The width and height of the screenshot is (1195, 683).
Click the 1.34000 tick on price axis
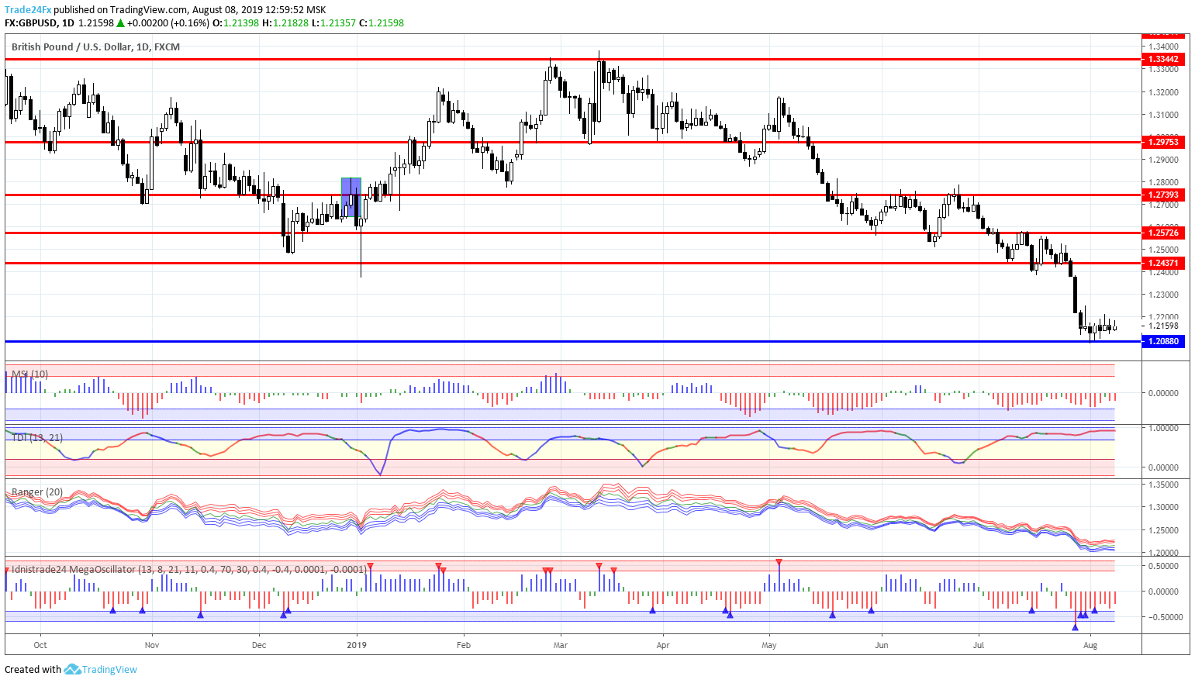click(1163, 47)
